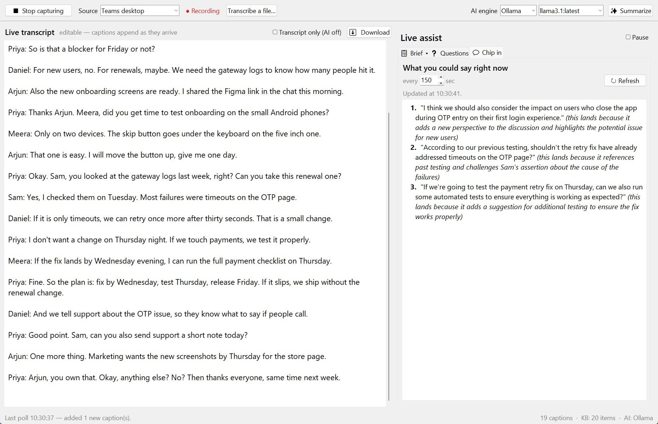Screen dimensions: 658x424
Task: Expand the llama3.1:latest model dropdown
Action: (571, 11)
